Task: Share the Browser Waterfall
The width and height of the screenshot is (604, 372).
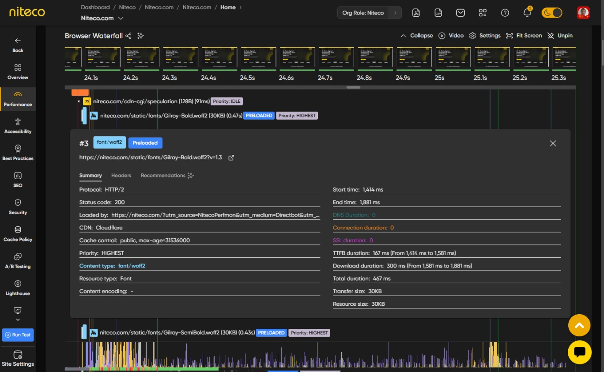Action: click(128, 36)
